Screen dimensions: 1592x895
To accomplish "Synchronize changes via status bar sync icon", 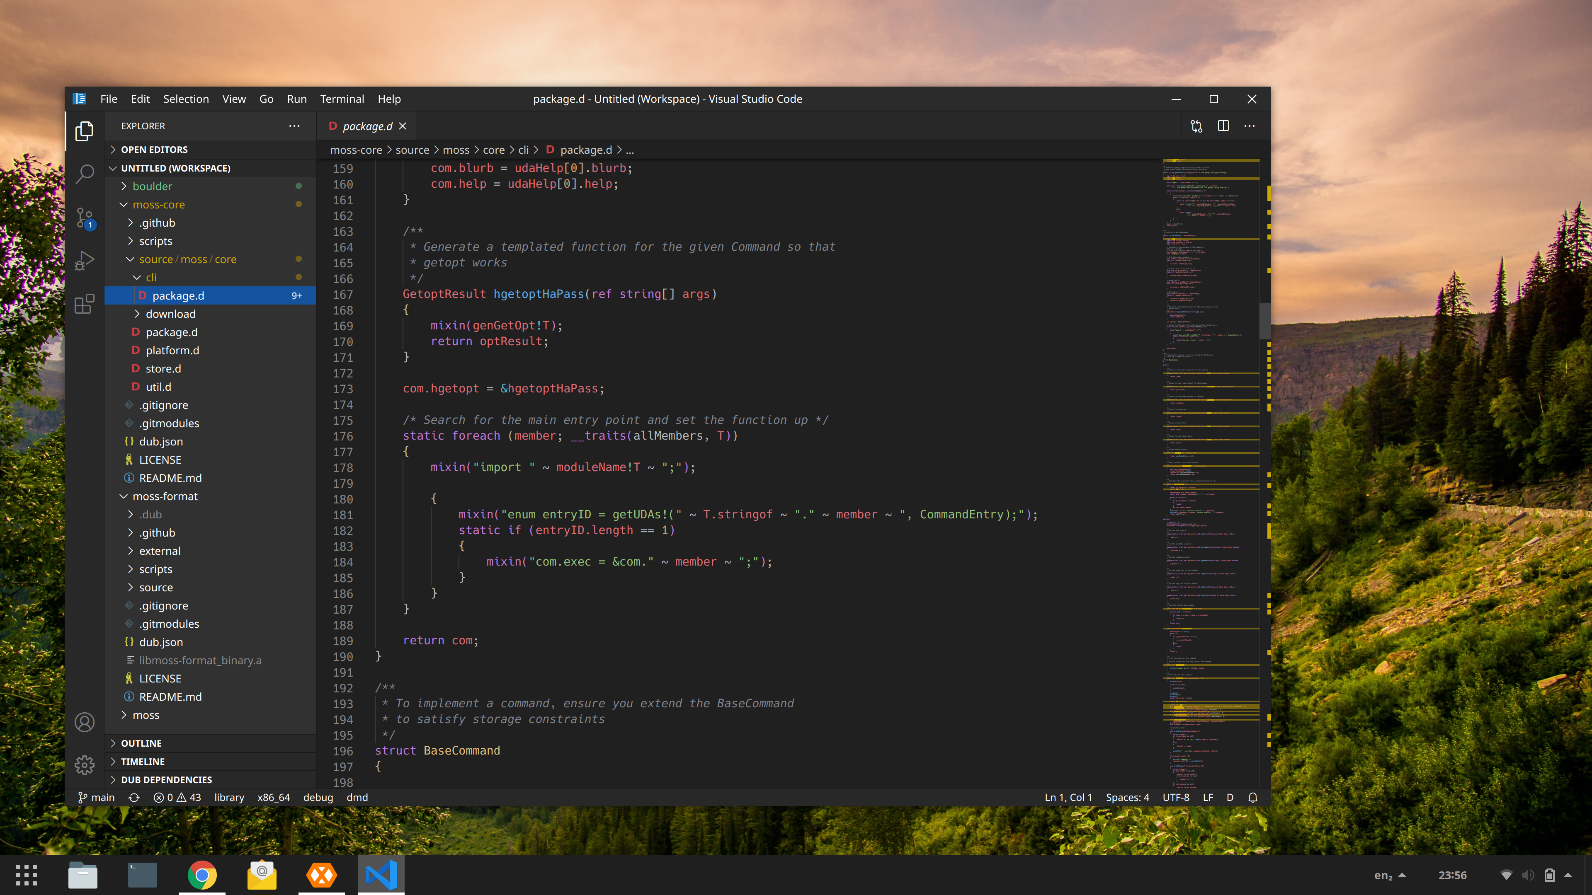I will click(134, 797).
